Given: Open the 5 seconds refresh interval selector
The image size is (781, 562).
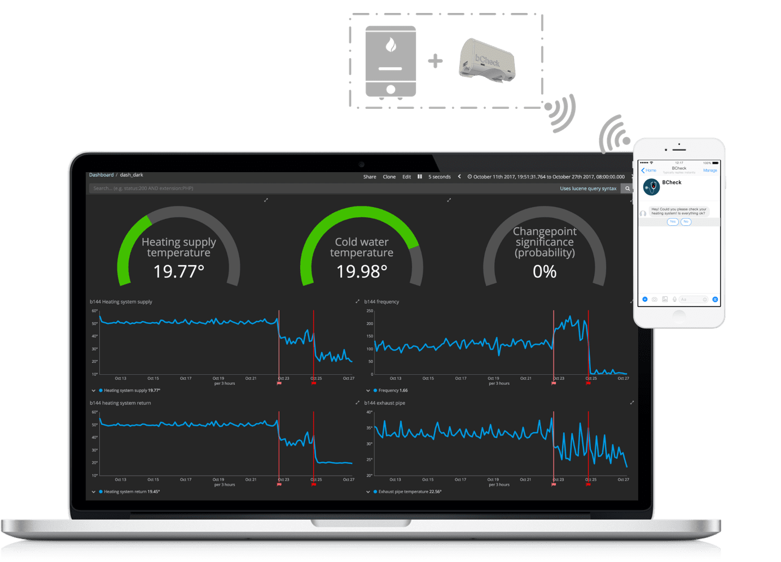Looking at the screenshot, I should click(439, 177).
